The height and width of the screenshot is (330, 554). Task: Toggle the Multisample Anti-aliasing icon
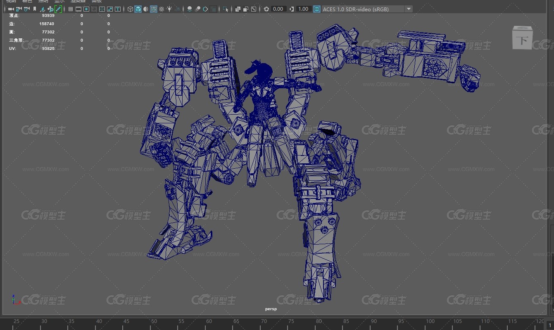click(205, 9)
